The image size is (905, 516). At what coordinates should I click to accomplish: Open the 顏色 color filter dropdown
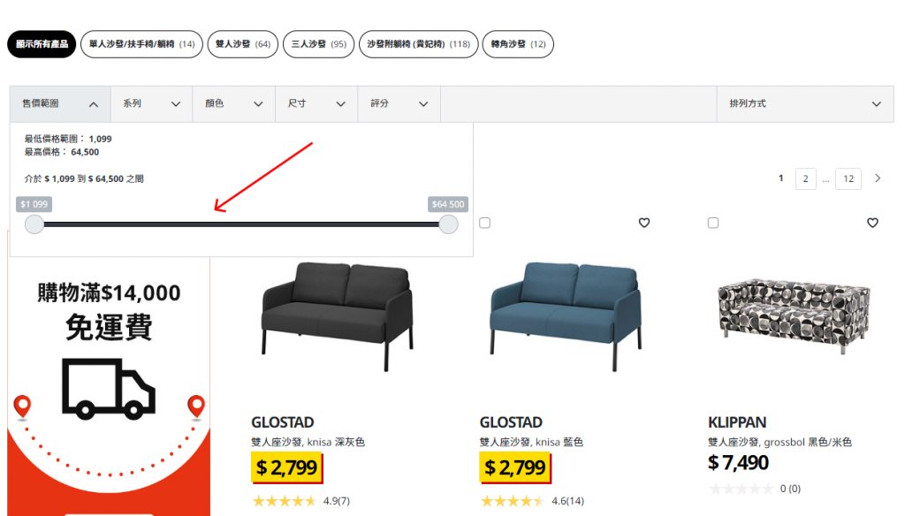point(233,104)
